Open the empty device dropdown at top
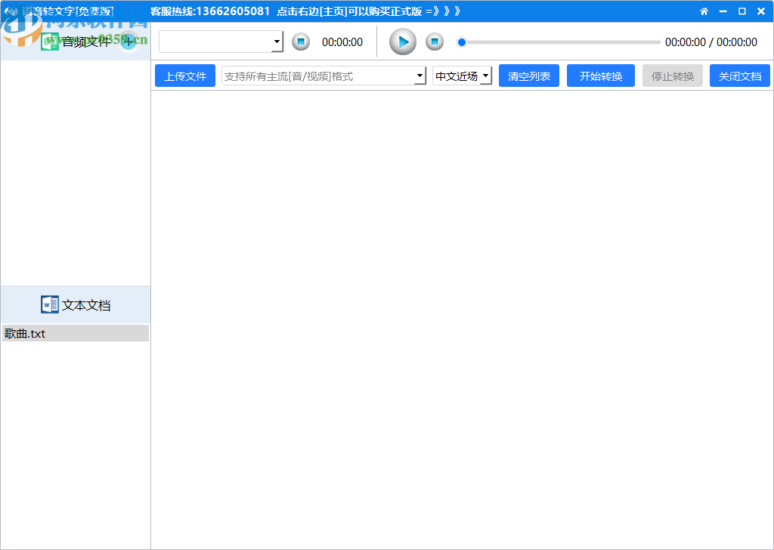 coord(221,42)
